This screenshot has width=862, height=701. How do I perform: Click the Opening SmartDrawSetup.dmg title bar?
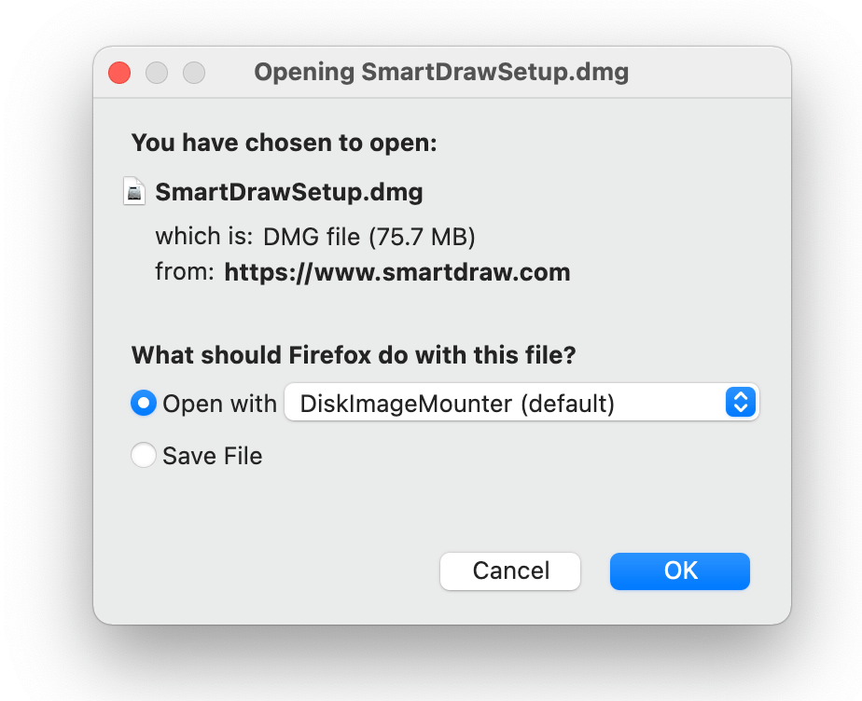pyautogui.click(x=440, y=72)
